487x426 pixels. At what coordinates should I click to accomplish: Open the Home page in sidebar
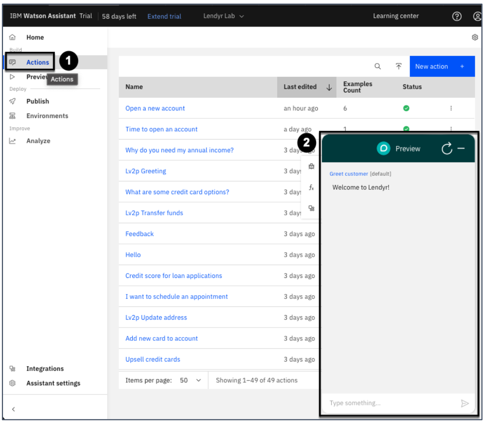click(35, 37)
